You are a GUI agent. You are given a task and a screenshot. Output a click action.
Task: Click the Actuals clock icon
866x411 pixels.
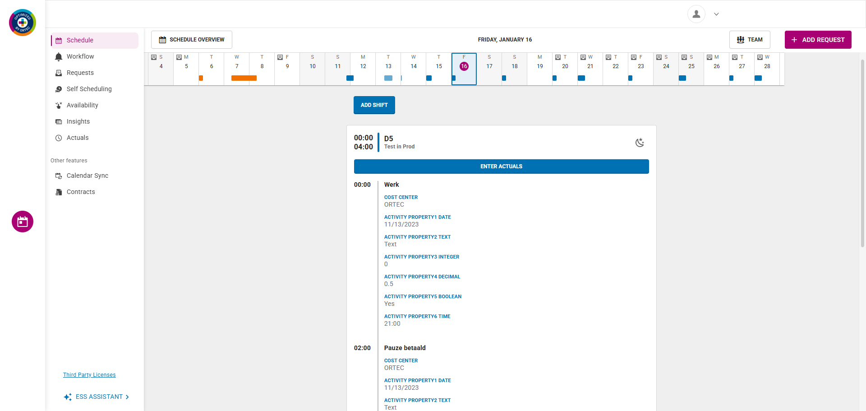point(59,138)
